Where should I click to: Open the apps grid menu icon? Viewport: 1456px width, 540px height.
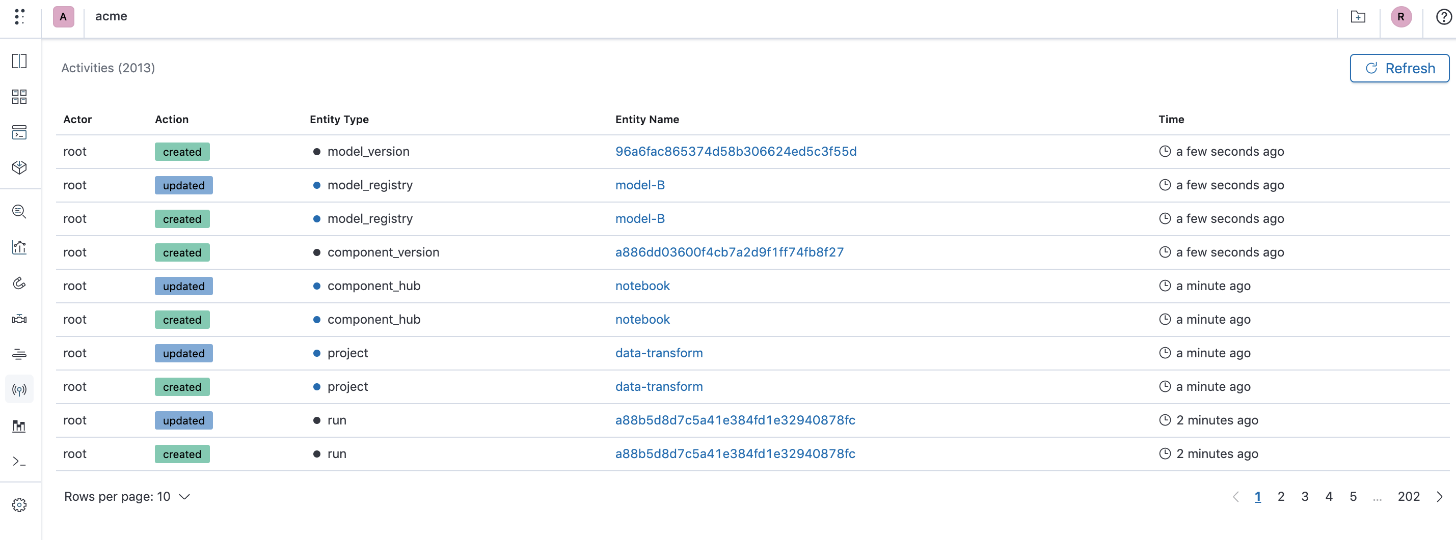[20, 16]
